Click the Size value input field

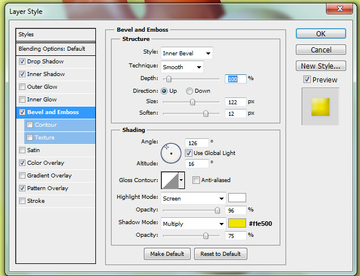pyautogui.click(x=235, y=102)
